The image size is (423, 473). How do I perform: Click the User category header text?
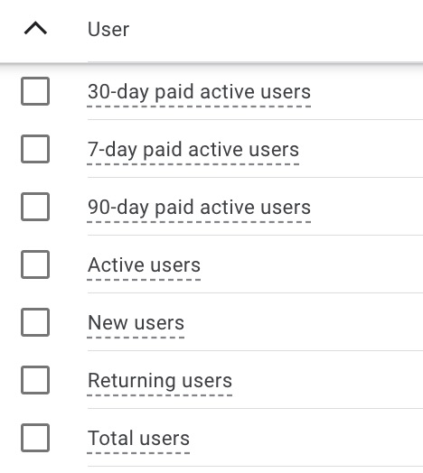coord(108,29)
